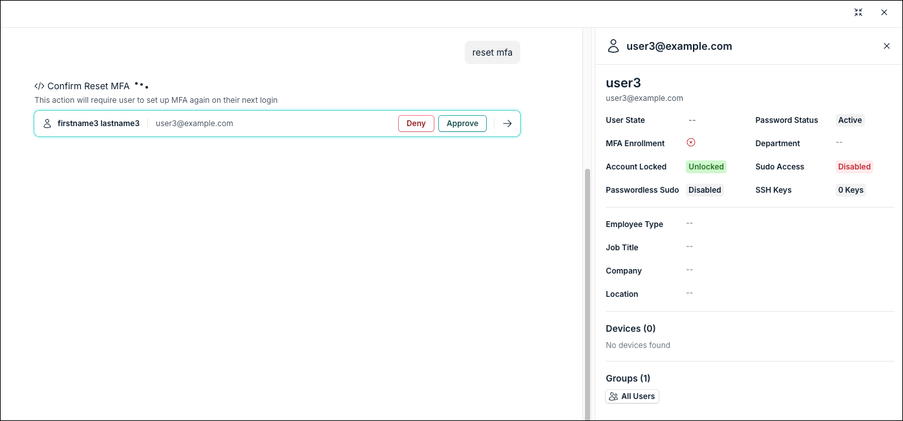
Task: Click the code icon beside Confirm Reset MFA
Action: point(39,86)
